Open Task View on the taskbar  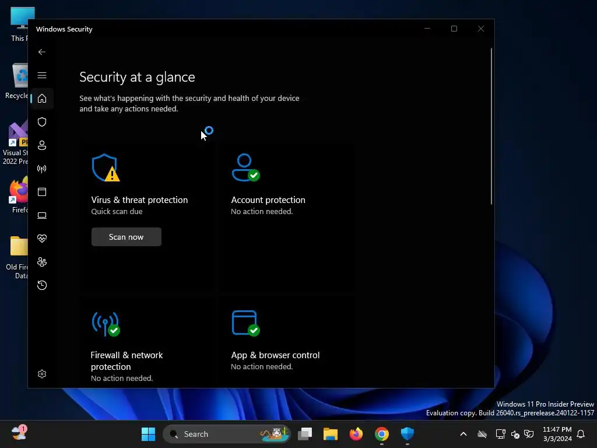pos(305,434)
